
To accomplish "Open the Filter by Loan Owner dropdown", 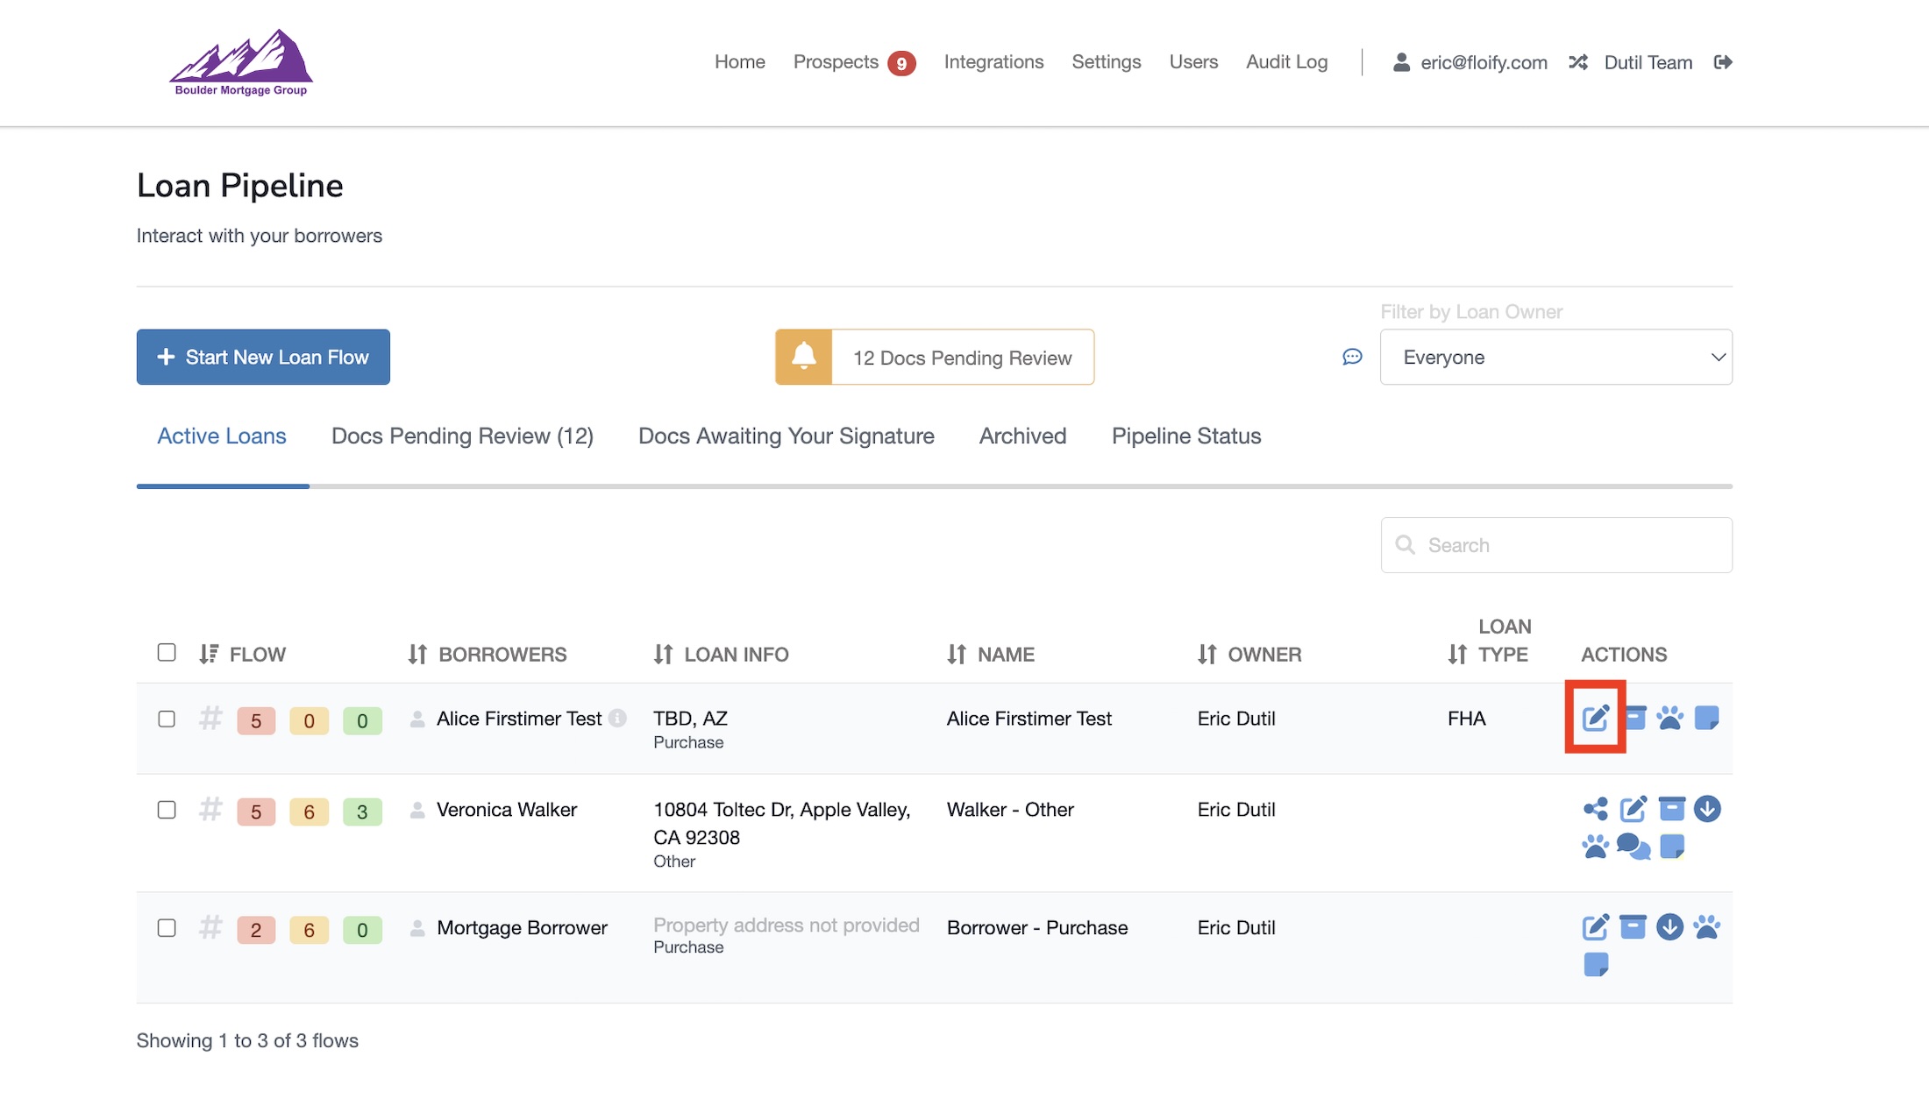I will (x=1555, y=357).
